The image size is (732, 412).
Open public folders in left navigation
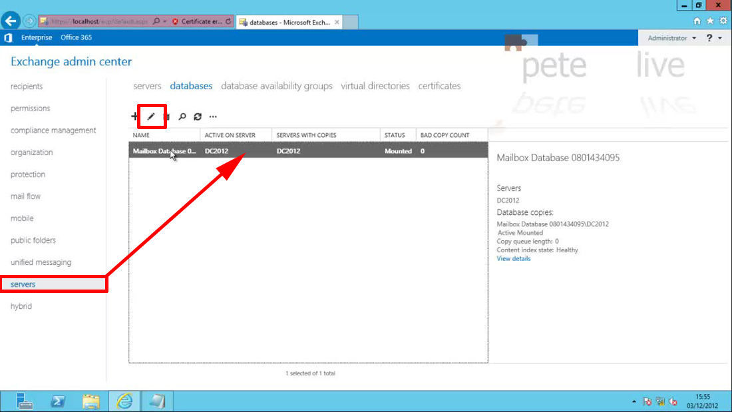[x=33, y=240]
